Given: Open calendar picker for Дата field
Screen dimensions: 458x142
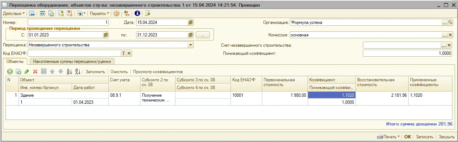Looking at the screenshot, I should point(191,22).
